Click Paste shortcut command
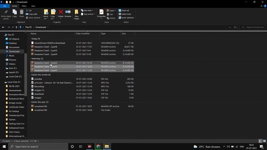 point(33,17)
